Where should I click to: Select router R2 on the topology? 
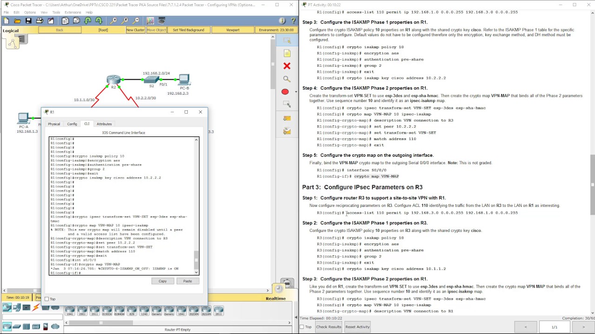(x=113, y=81)
